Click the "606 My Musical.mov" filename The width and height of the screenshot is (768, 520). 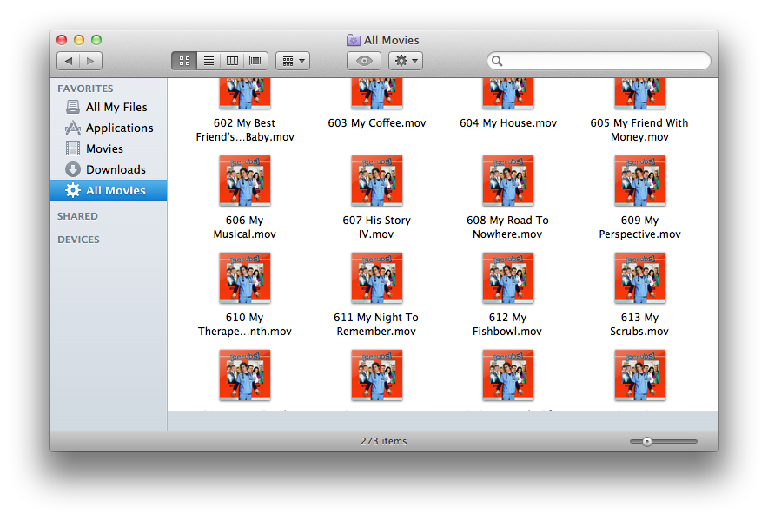tap(245, 227)
